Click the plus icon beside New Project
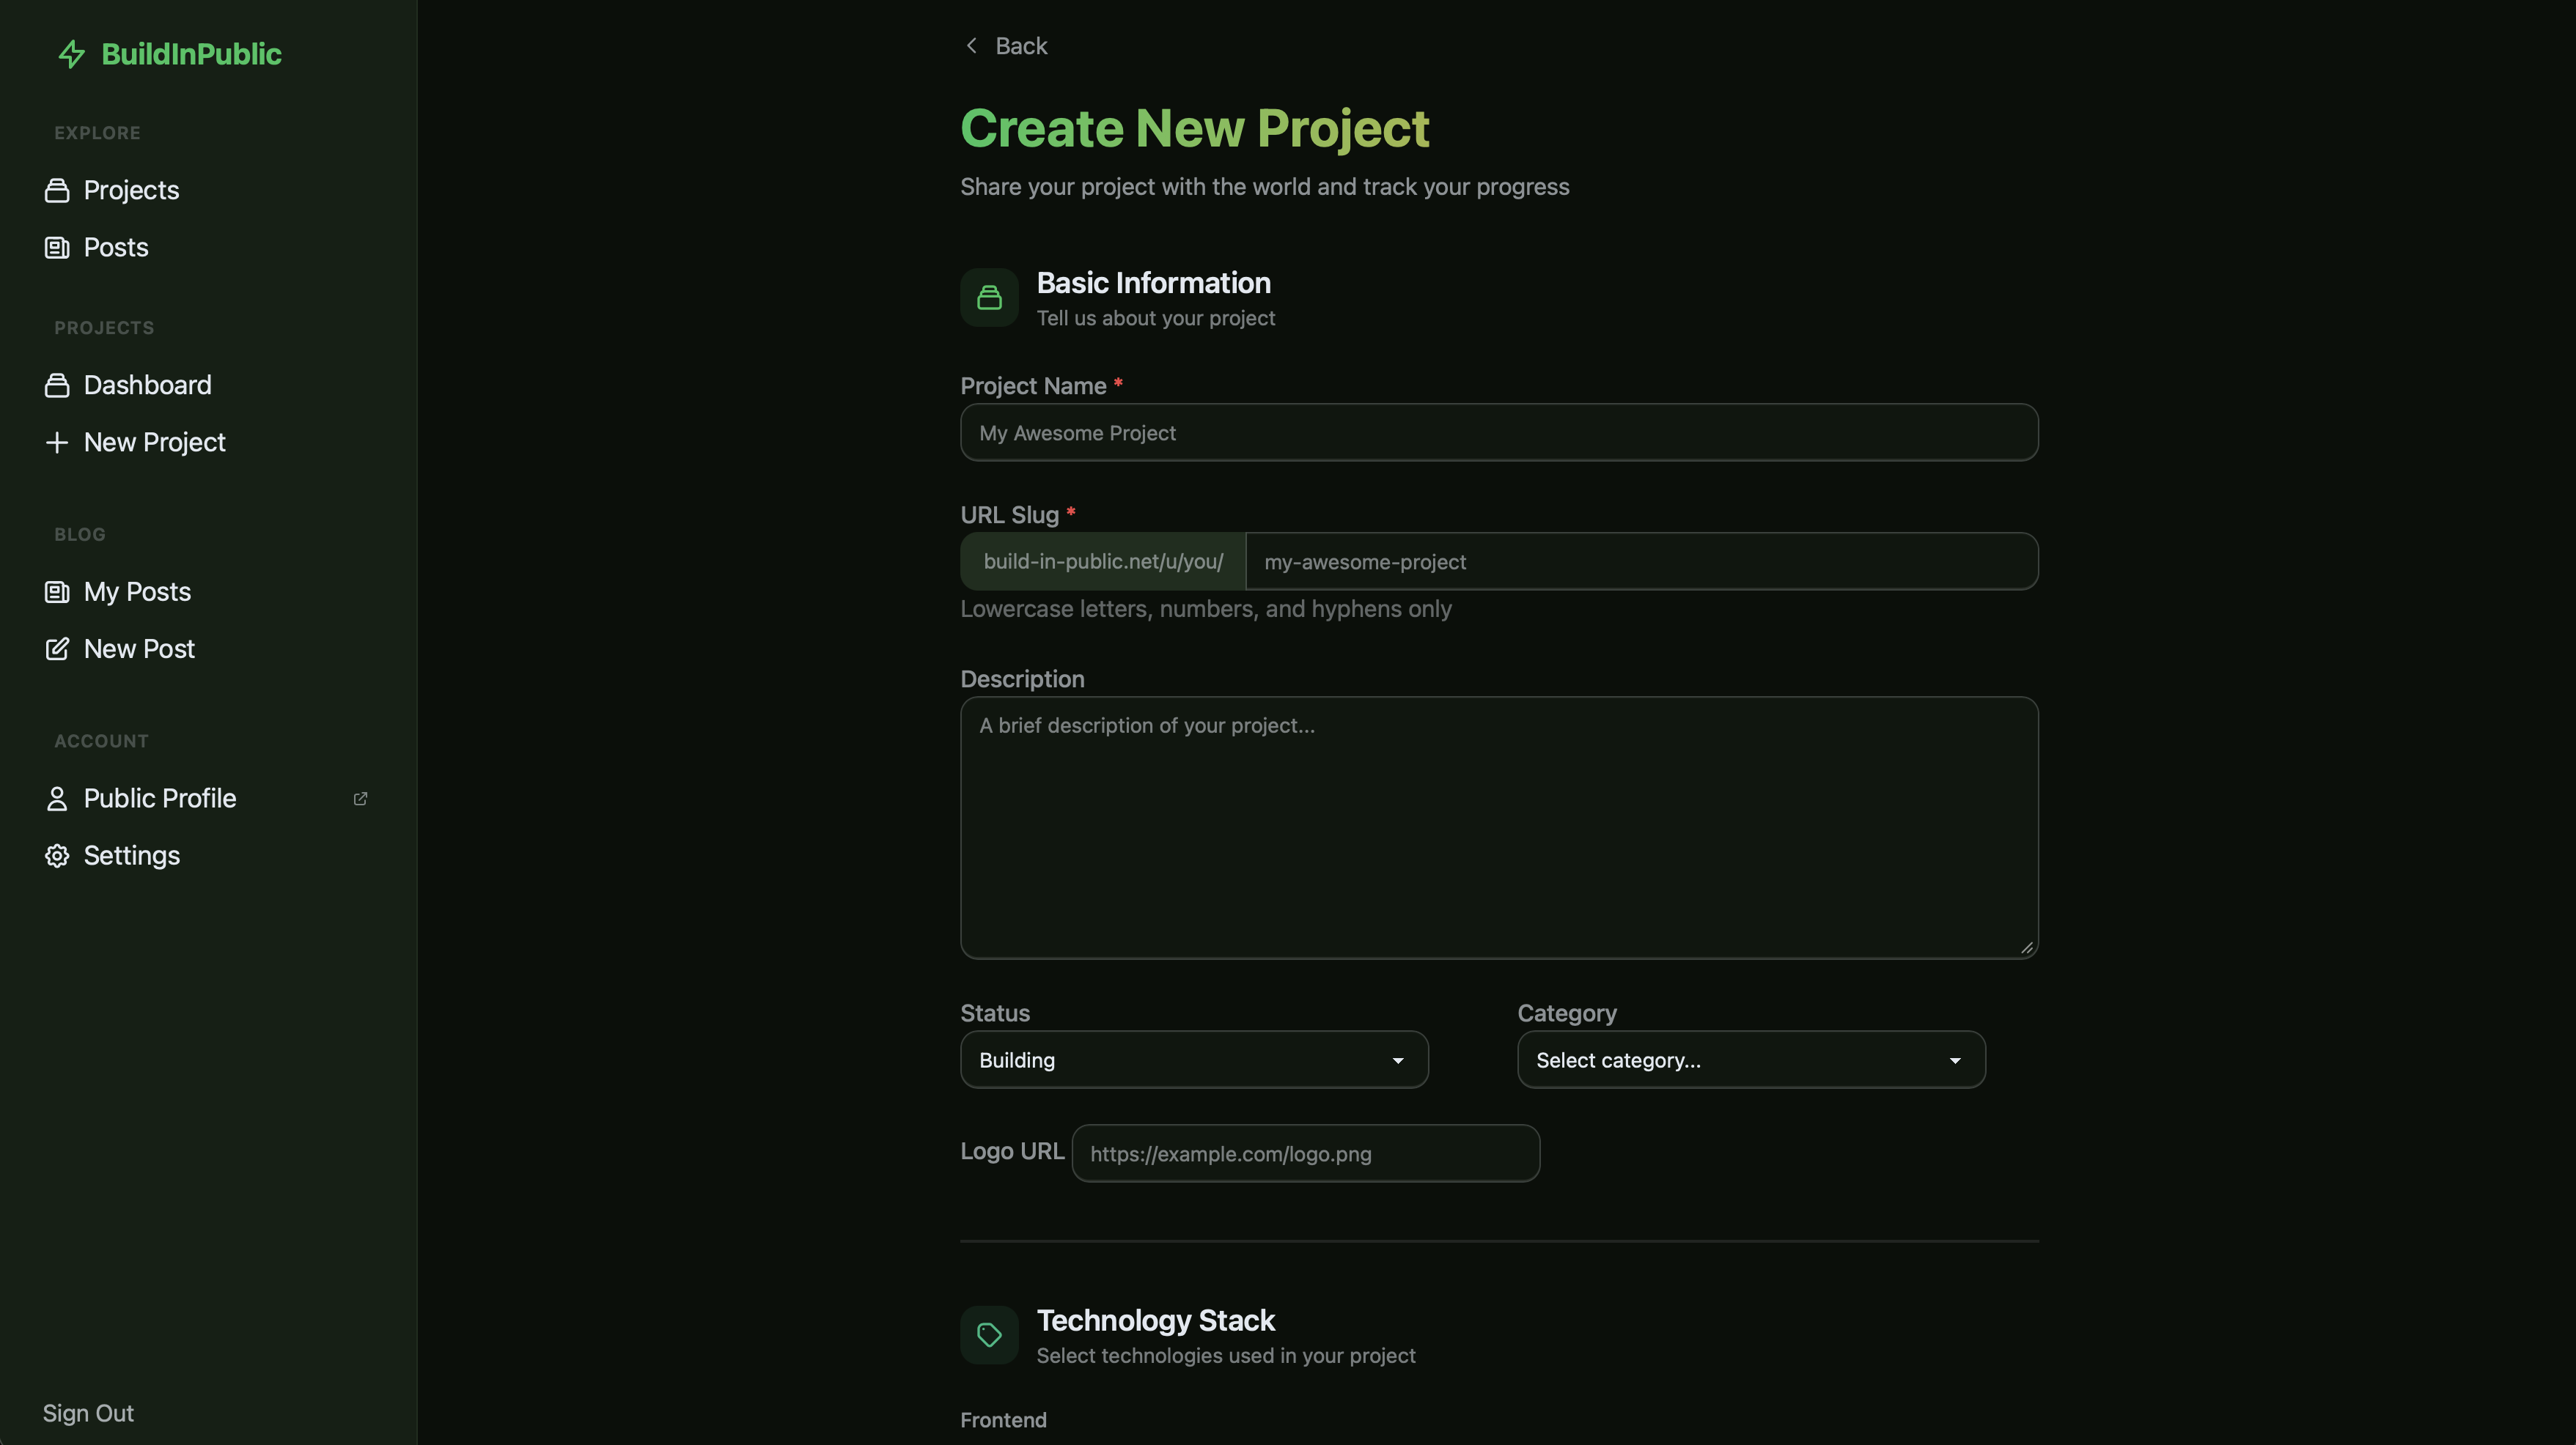This screenshot has height=1445, width=2576. [x=57, y=443]
